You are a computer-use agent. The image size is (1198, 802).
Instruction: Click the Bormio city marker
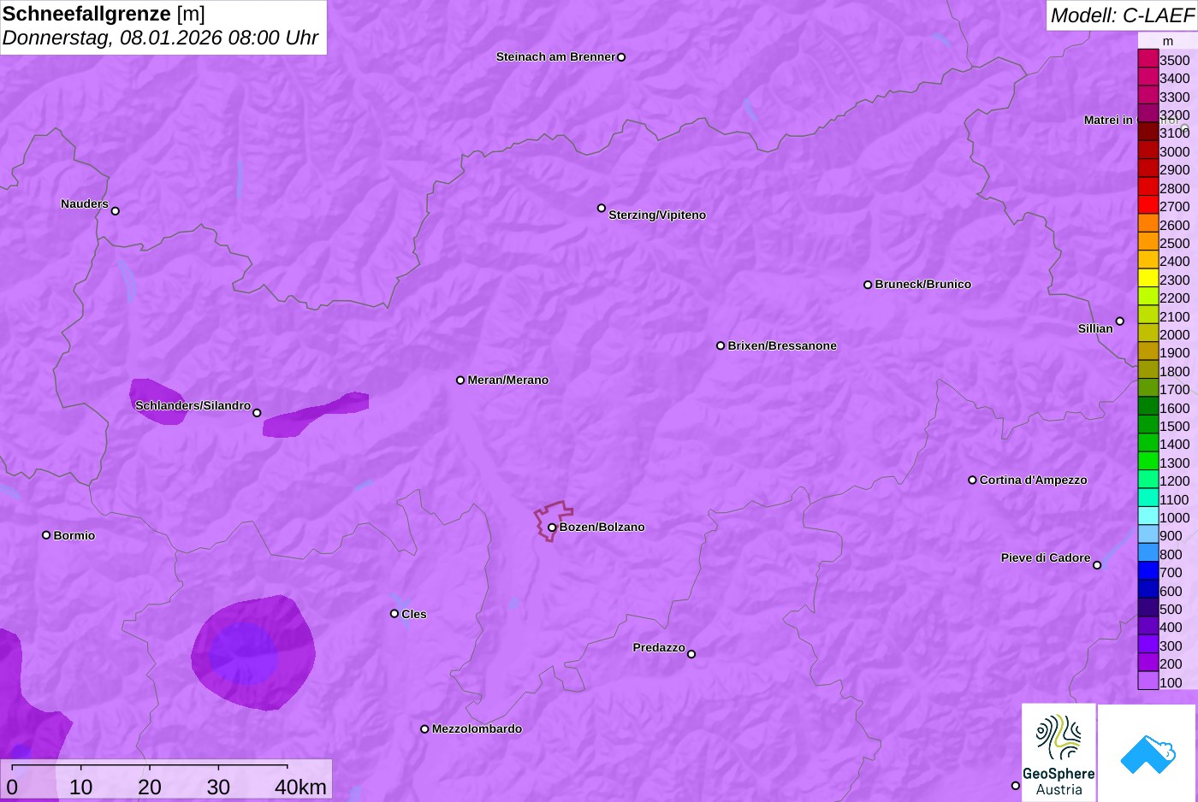point(46,535)
